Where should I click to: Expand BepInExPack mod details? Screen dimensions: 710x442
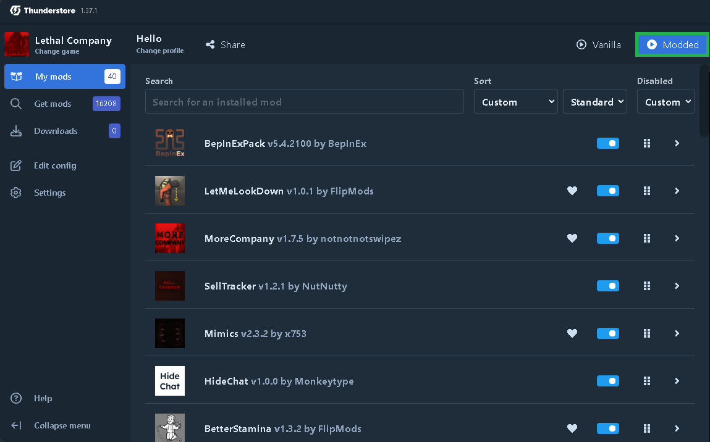point(677,143)
